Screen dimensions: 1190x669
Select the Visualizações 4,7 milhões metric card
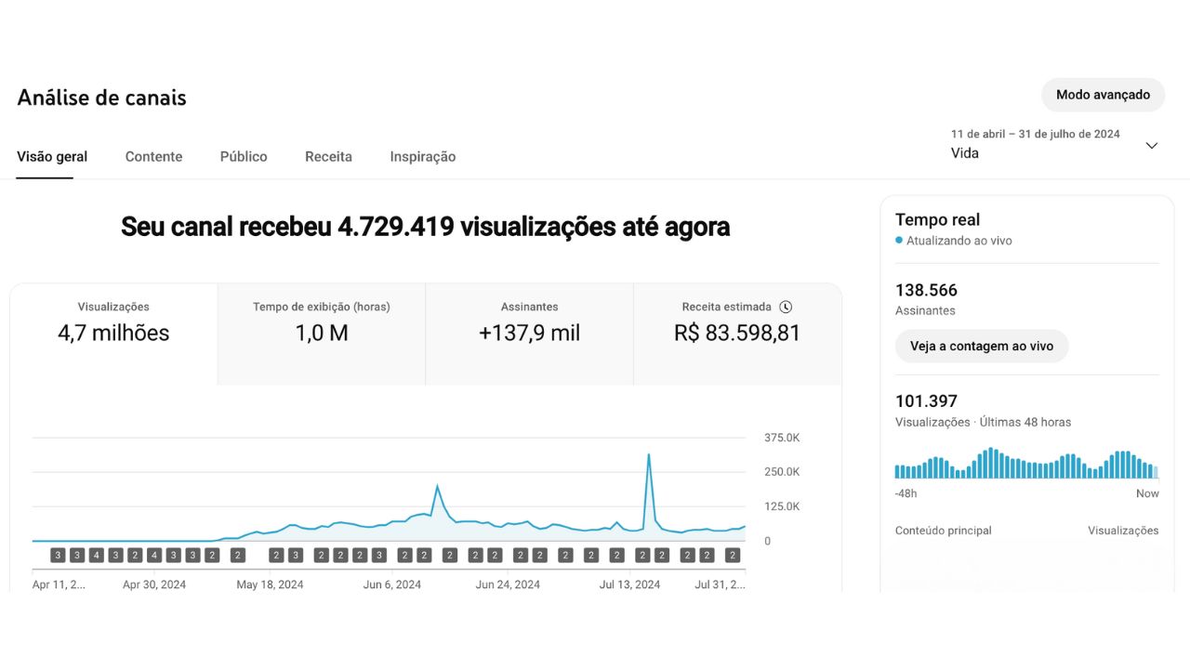[x=113, y=322]
